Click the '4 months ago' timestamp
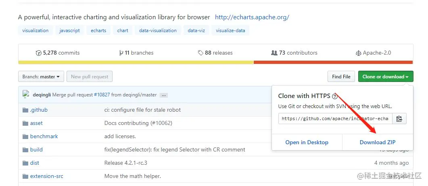This screenshot has width=428, height=186. coord(391,163)
